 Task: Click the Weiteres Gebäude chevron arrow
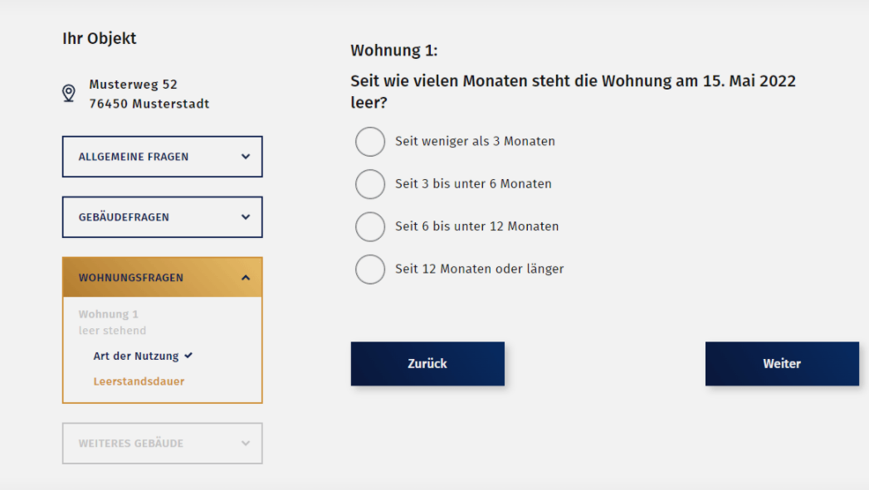click(x=246, y=444)
